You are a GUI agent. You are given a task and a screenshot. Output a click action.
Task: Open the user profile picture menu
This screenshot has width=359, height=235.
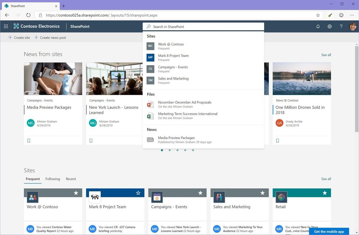[353, 27]
